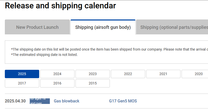The image size is (208, 110).
Task: Click the estimated shipping date not listed note
Action: coord(44,54)
